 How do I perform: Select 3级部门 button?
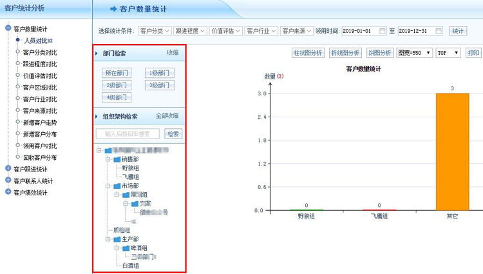[159, 85]
